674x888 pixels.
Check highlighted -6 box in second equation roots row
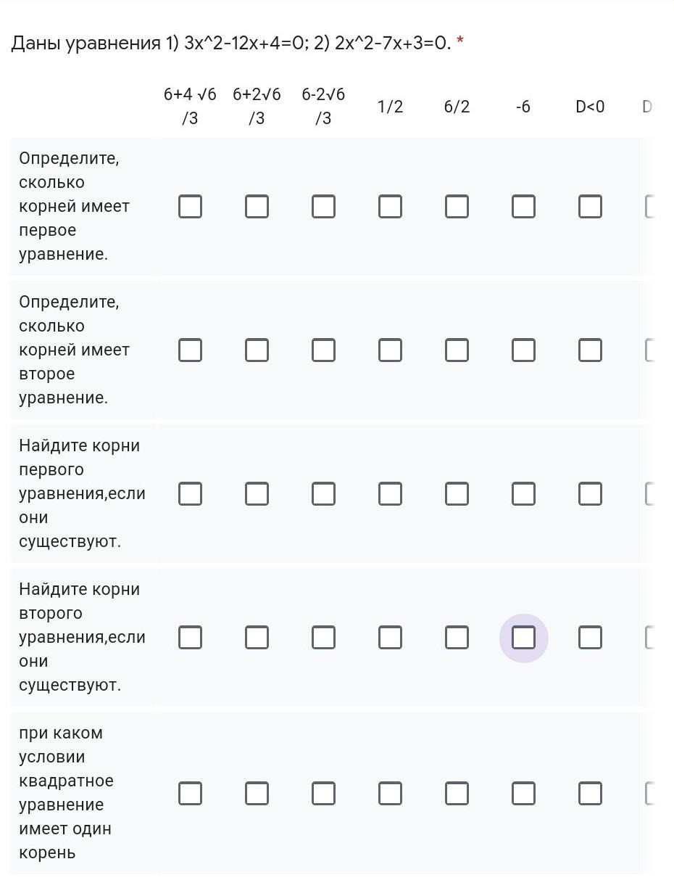pos(523,638)
